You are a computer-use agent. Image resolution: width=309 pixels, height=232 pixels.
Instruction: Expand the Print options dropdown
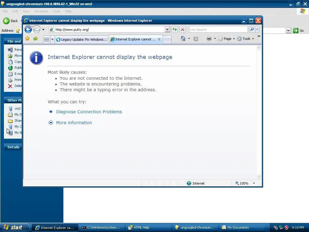pyautogui.click(x=215, y=39)
